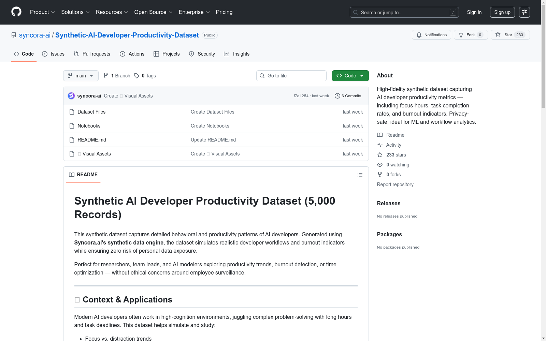Open the Update README.md commit message
546x341 pixels.
click(213, 140)
